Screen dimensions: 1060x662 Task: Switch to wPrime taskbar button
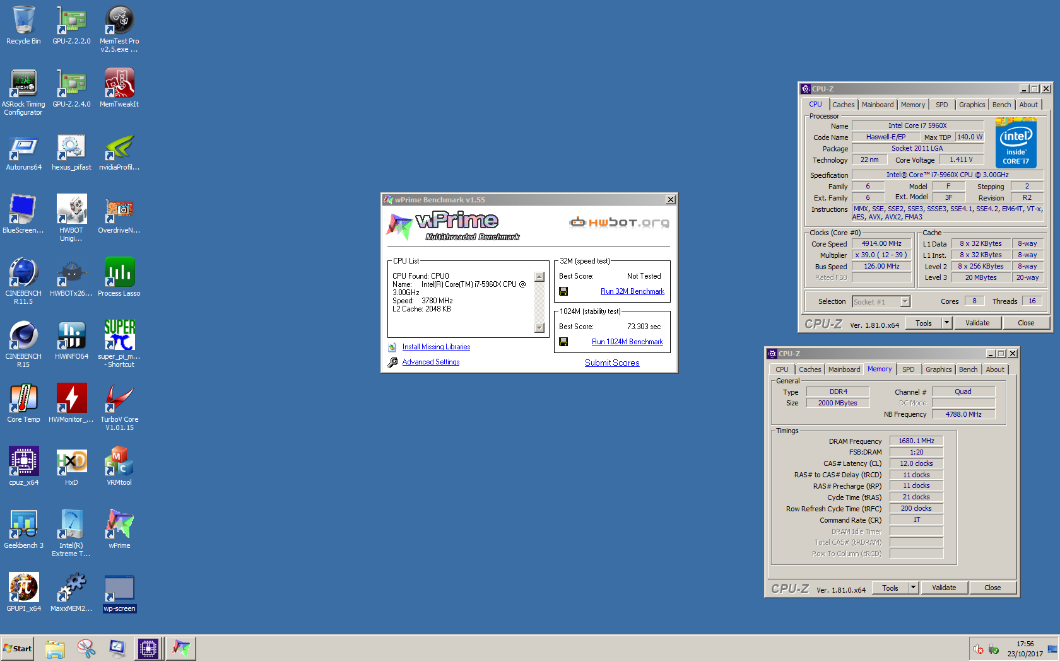click(181, 649)
